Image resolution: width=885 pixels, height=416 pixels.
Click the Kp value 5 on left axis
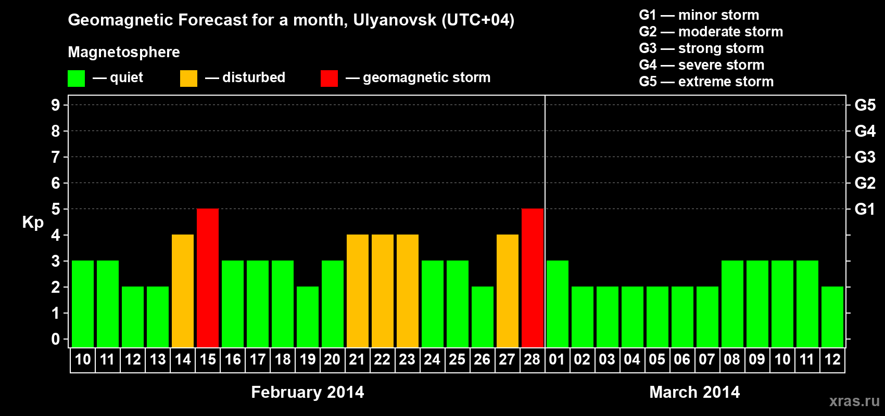coord(56,209)
